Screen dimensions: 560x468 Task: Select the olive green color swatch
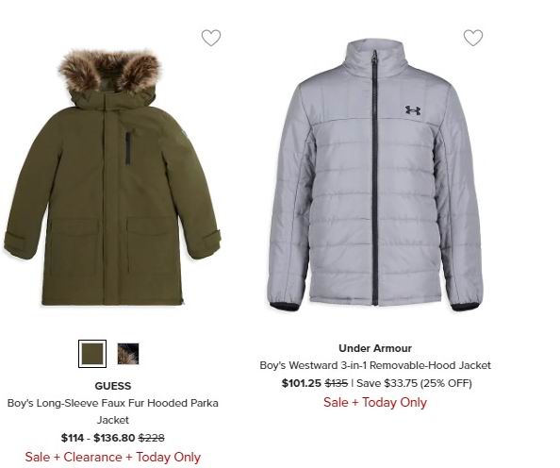[x=92, y=354]
